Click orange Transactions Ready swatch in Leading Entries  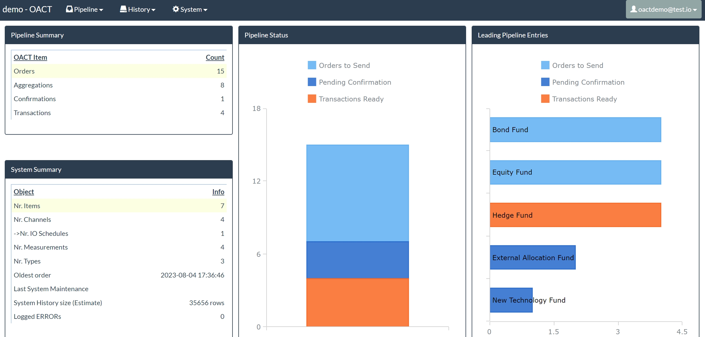pos(545,99)
